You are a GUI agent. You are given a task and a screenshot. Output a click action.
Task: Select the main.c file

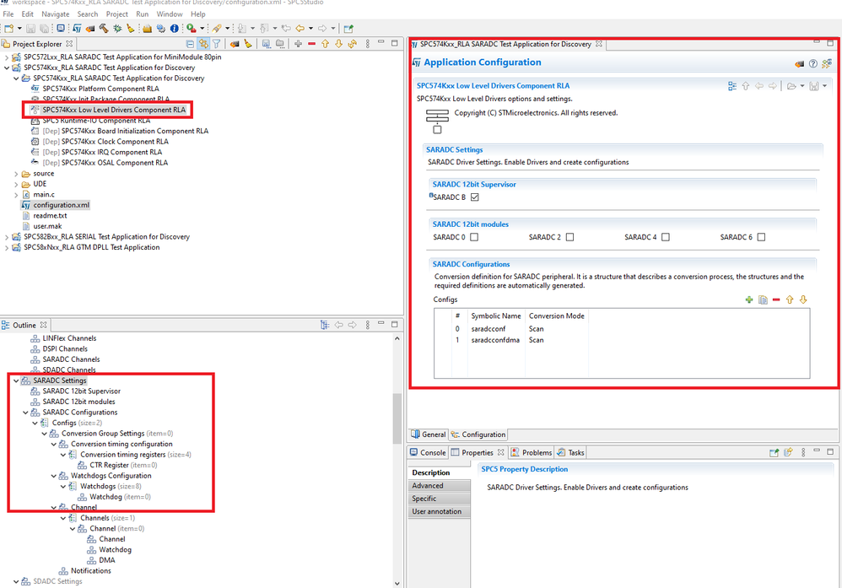pyautogui.click(x=44, y=194)
